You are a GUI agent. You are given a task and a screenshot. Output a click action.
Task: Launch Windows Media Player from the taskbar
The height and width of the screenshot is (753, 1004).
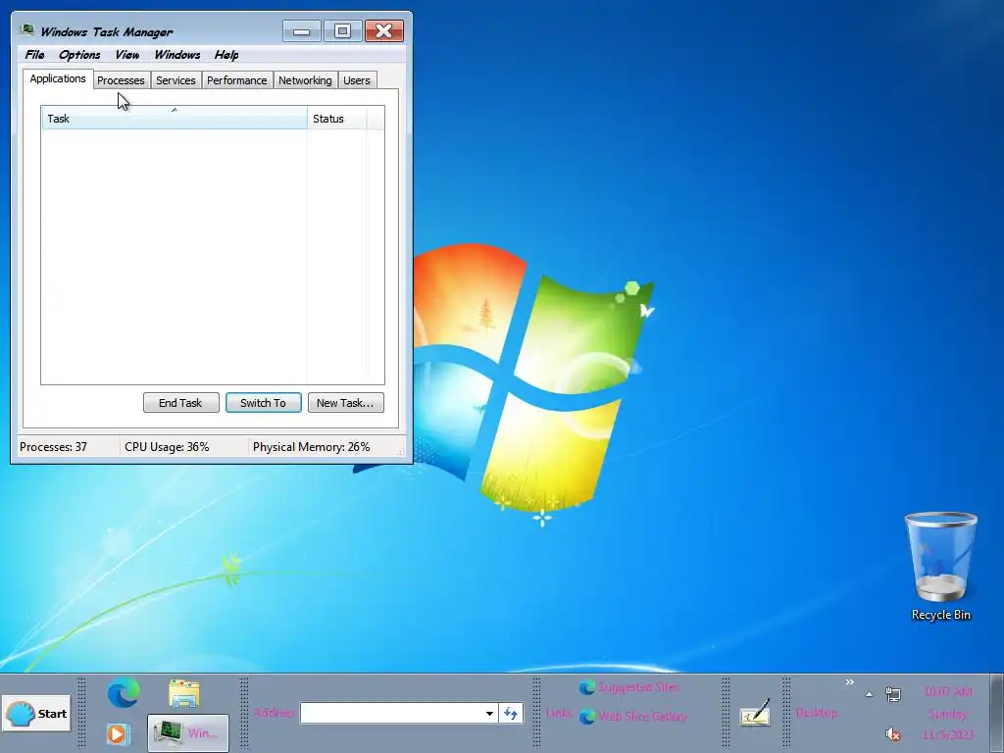click(x=118, y=733)
